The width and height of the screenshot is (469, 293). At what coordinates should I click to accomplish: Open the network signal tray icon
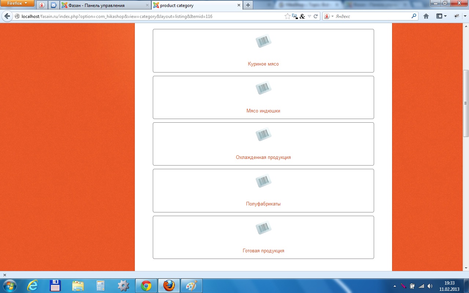point(421,286)
